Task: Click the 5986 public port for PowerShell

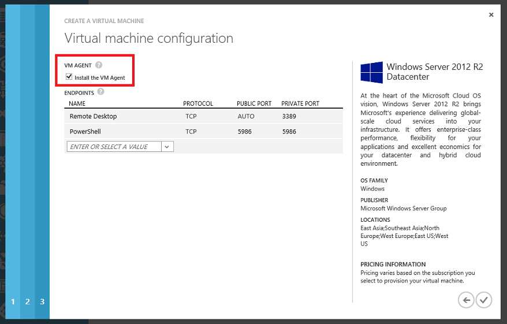Action: click(x=244, y=132)
